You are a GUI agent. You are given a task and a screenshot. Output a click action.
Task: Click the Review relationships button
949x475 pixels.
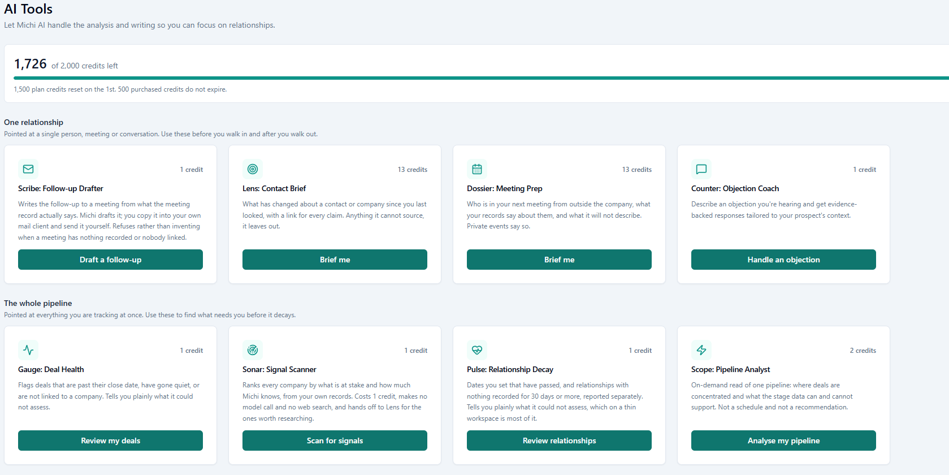coord(559,441)
